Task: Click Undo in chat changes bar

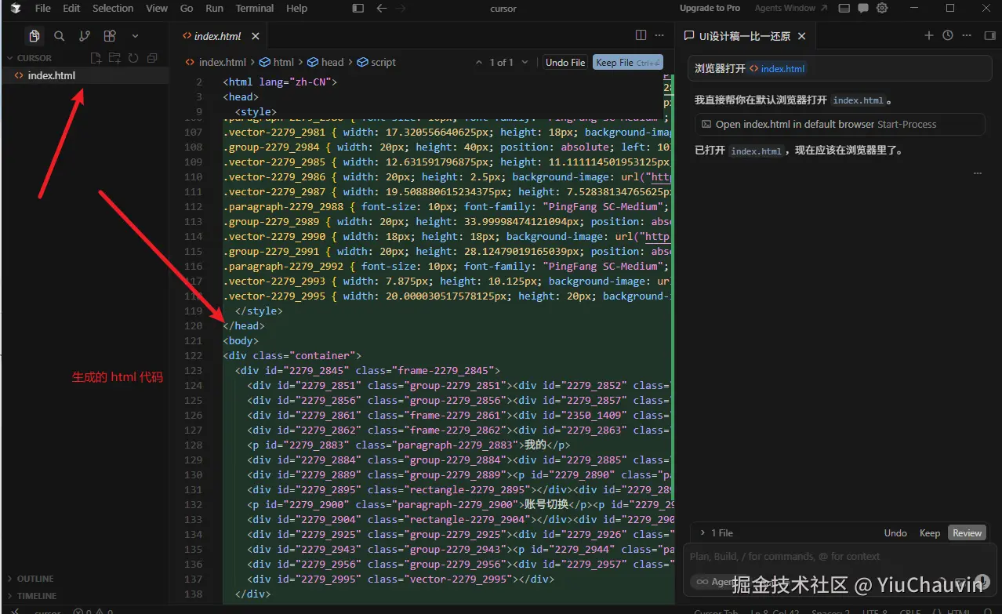Action: pyautogui.click(x=895, y=532)
